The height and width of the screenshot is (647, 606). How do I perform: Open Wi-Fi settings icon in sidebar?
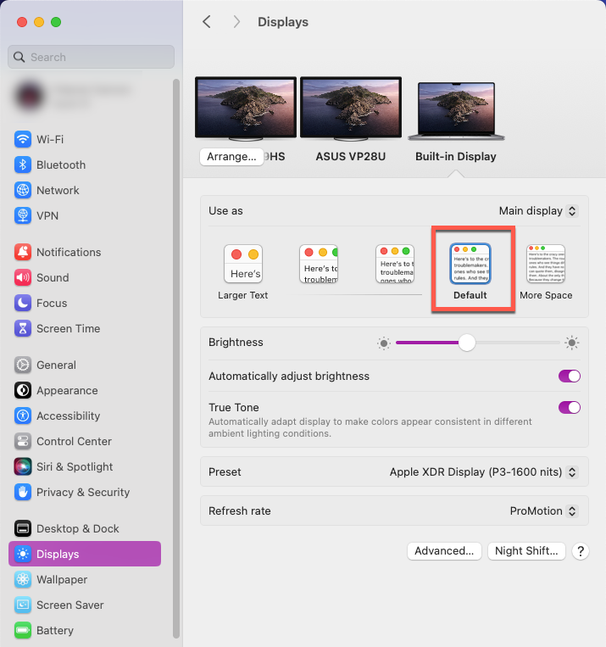[x=23, y=139]
